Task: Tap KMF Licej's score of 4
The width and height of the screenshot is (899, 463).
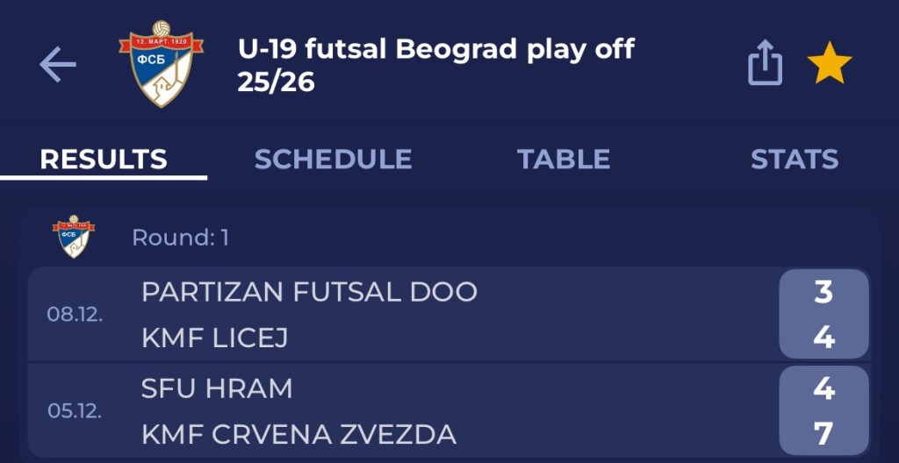Action: point(823,338)
